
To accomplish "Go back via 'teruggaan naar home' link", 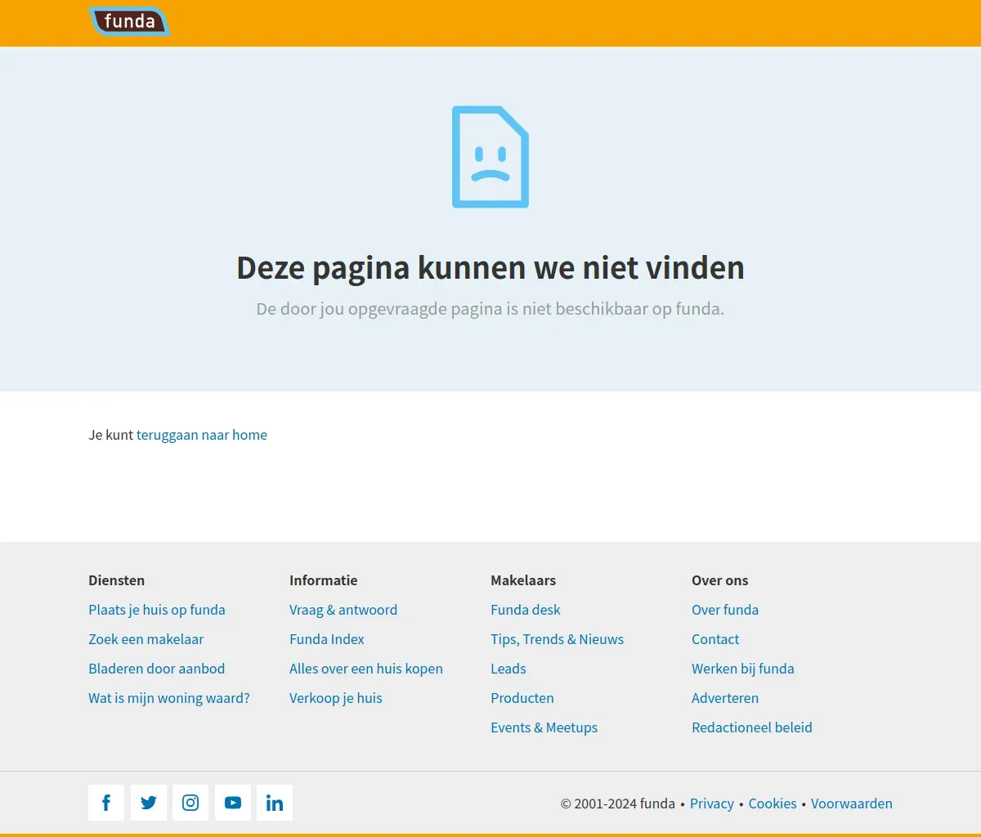I will pos(202,435).
